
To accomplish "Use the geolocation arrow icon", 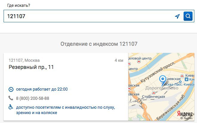I will click(x=177, y=16).
